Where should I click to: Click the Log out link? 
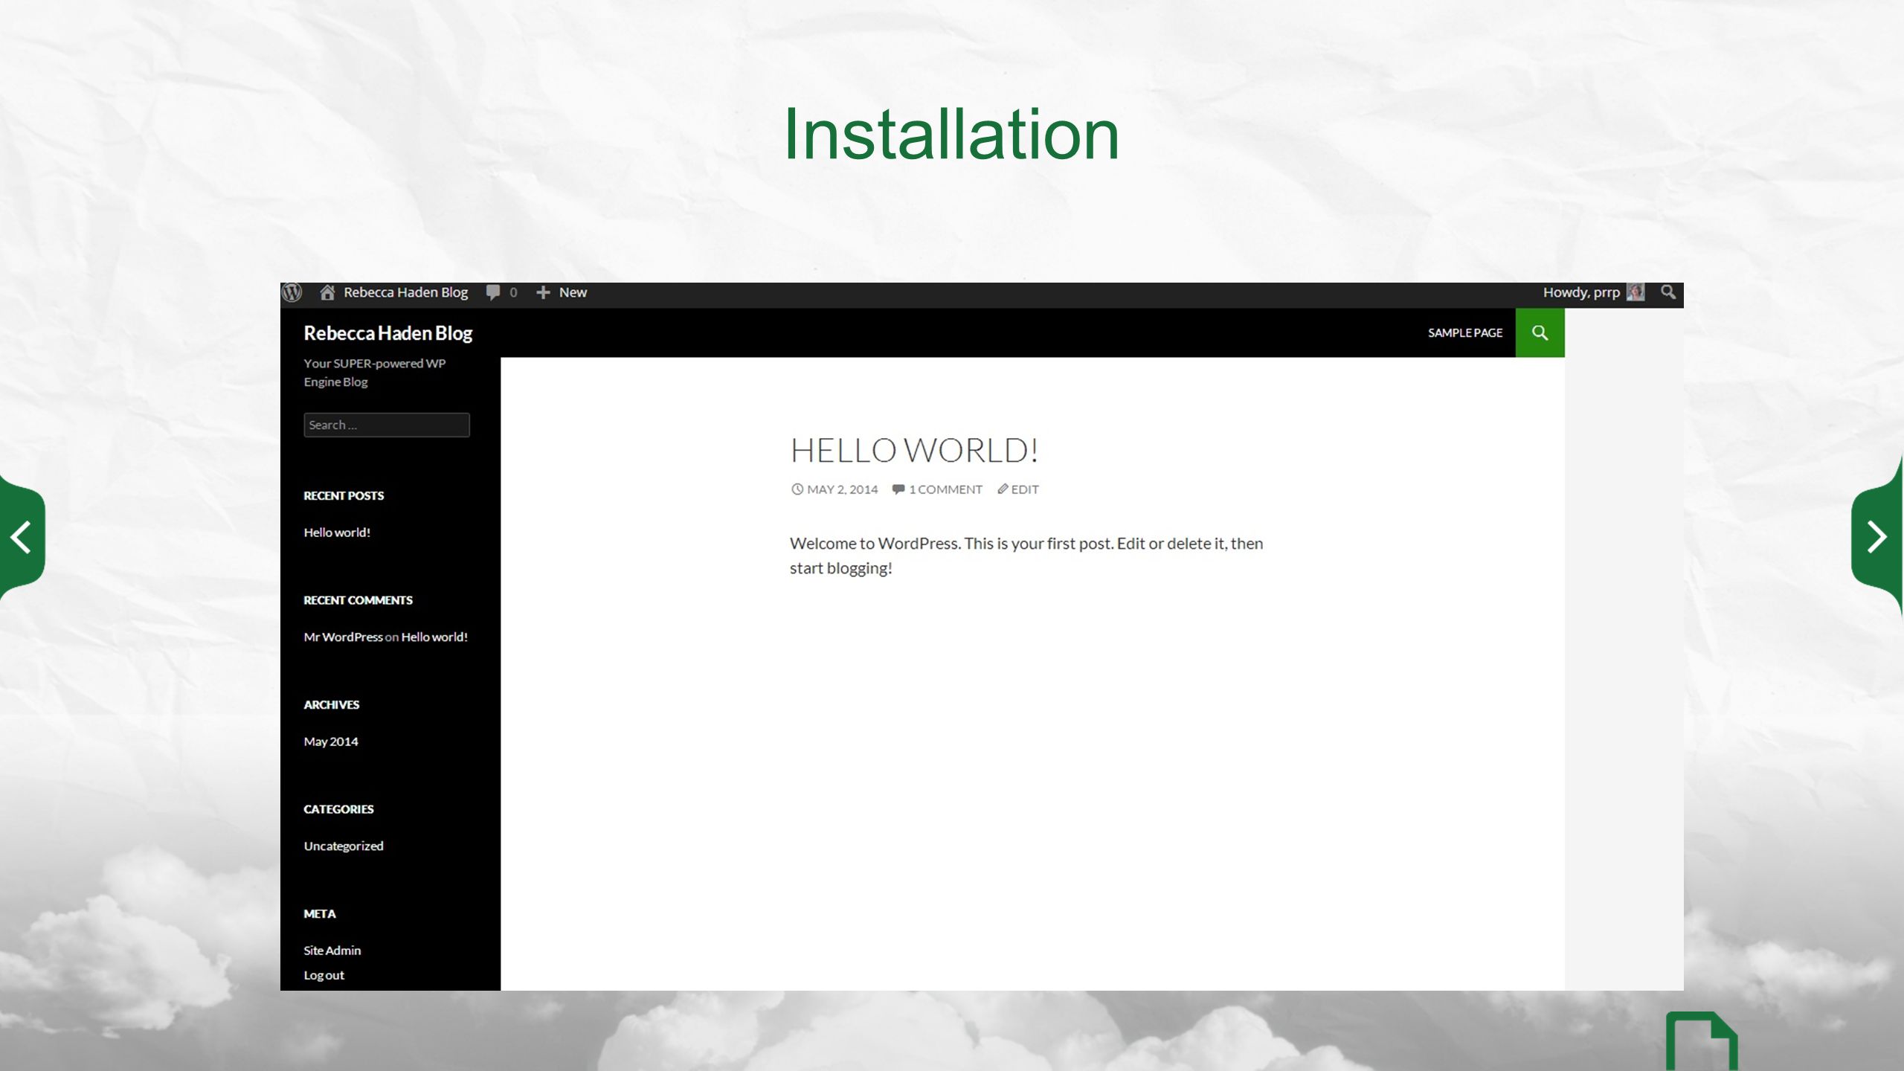(x=324, y=975)
